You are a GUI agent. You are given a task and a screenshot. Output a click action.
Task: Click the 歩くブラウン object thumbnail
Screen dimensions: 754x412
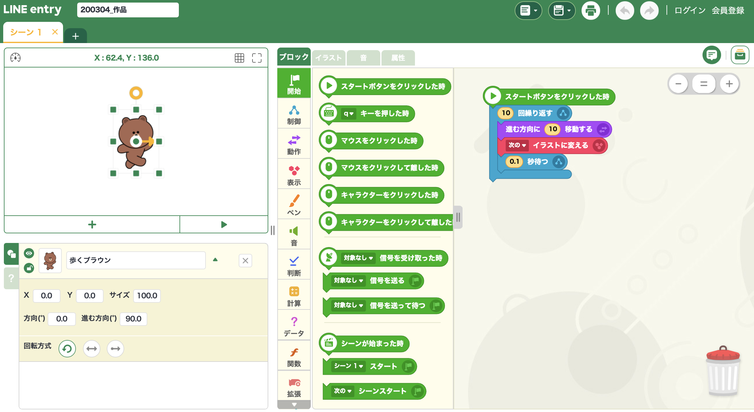coord(50,261)
